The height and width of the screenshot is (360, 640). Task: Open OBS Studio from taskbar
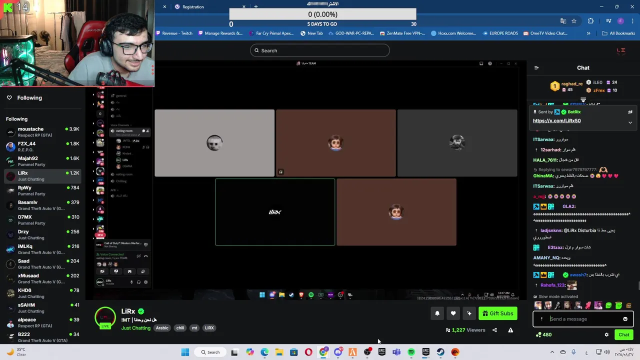pyautogui.click(x=367, y=352)
